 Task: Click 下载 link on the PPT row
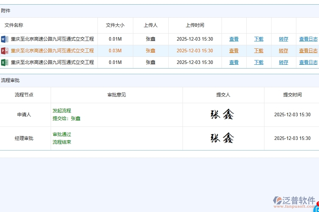(258, 51)
